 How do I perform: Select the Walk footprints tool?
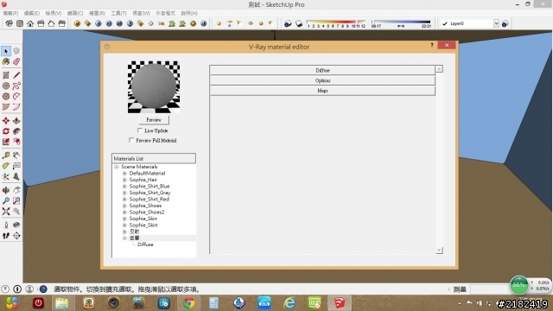[6, 236]
